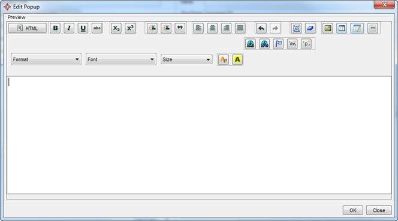Choose yellow background highlight color

pyautogui.click(x=237, y=60)
